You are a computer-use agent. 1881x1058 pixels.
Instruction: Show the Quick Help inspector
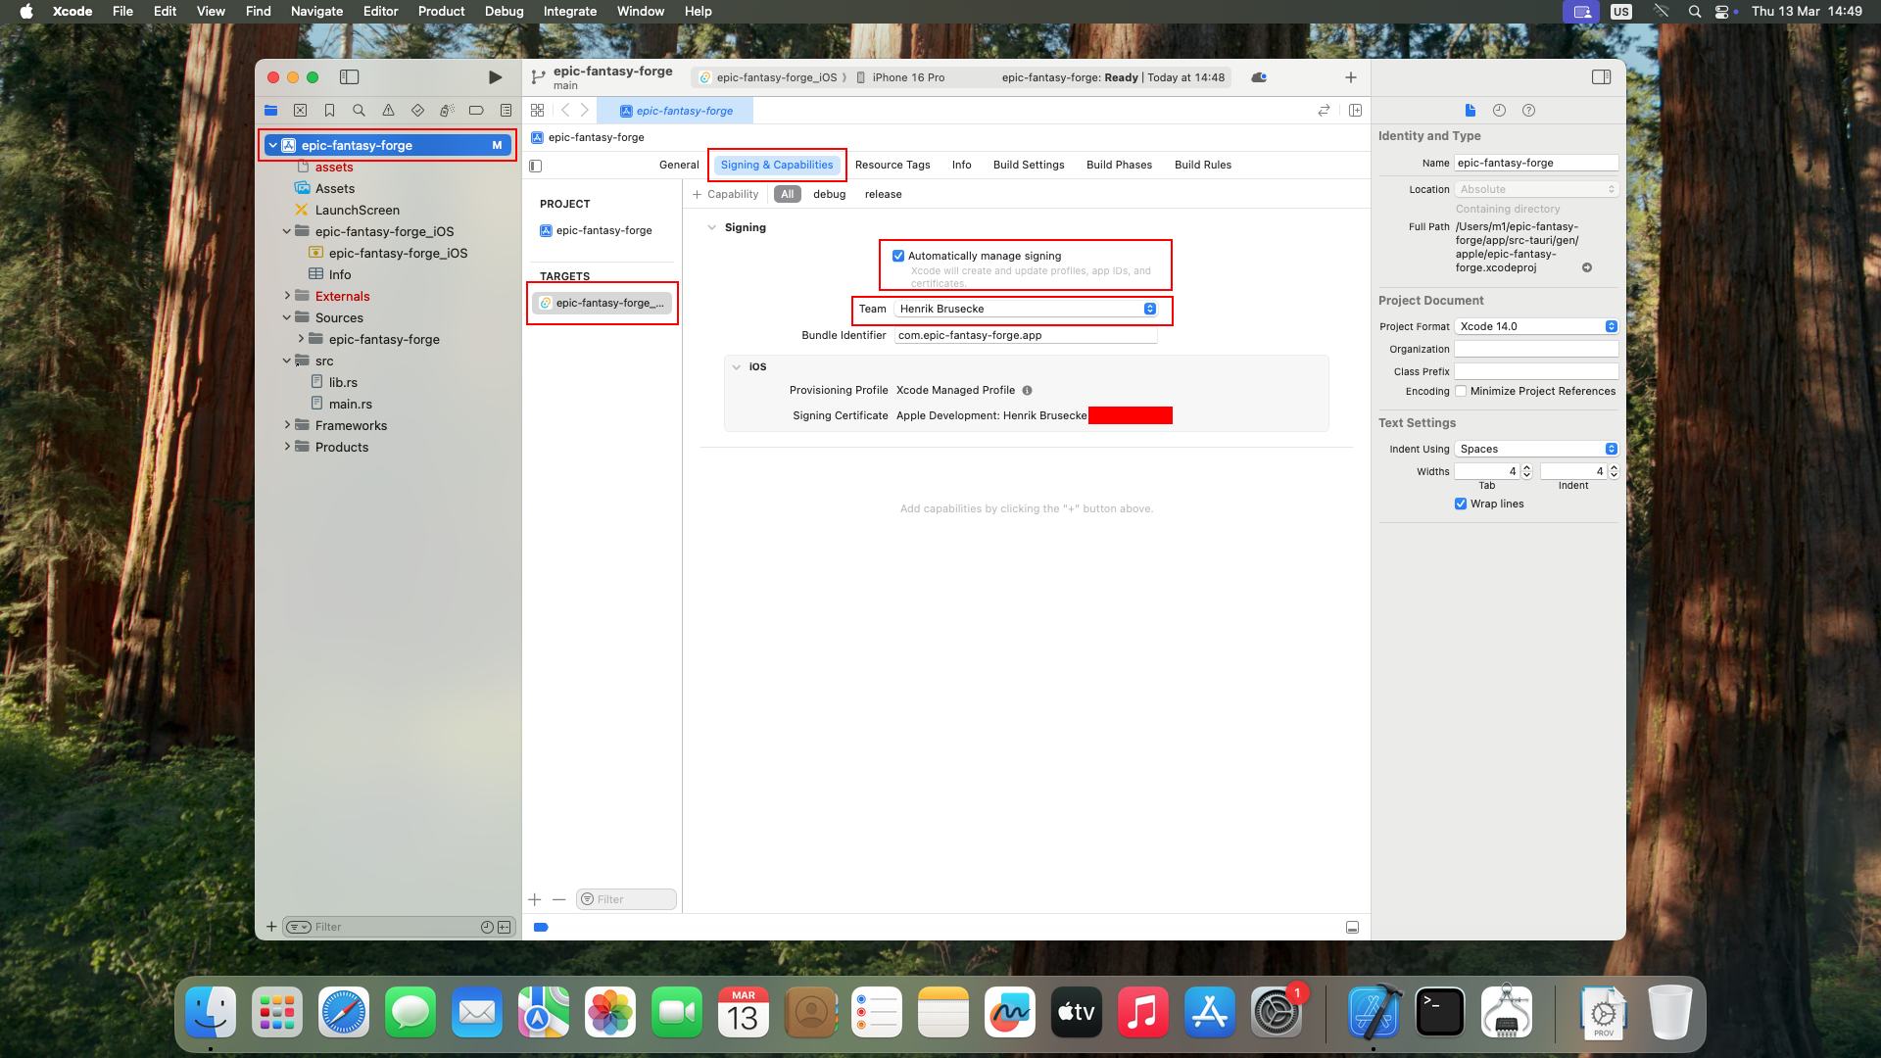(x=1529, y=111)
